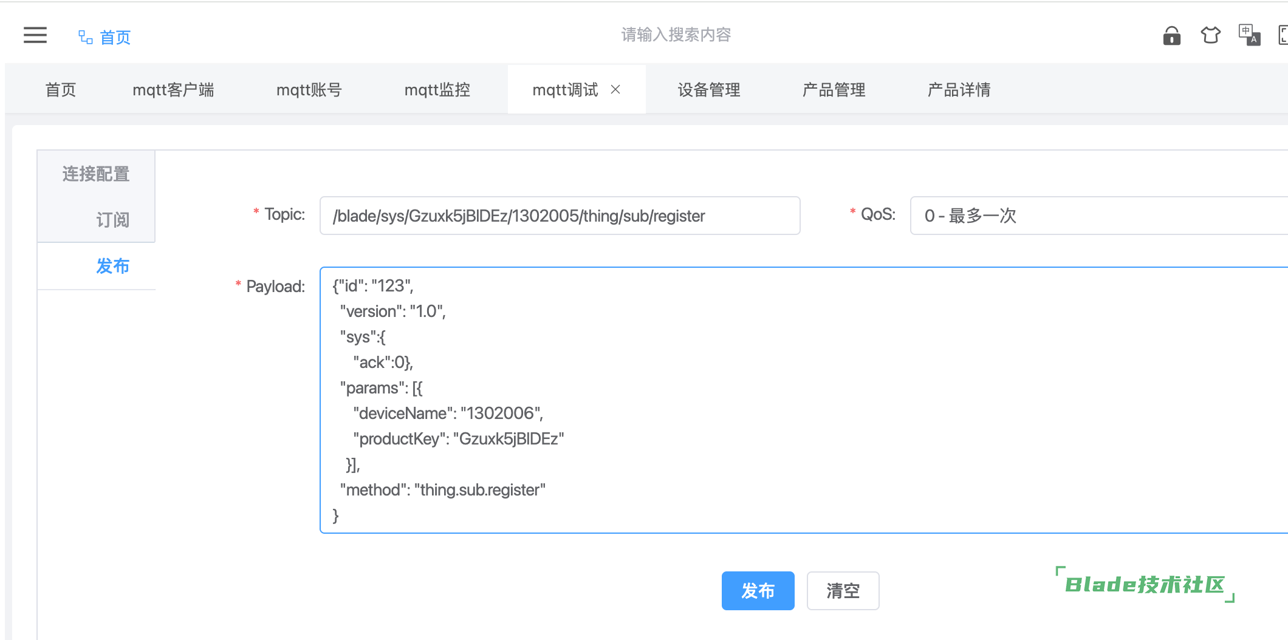Screen dimensions: 1288x640
Task: Click the 清空 button
Action: click(843, 591)
